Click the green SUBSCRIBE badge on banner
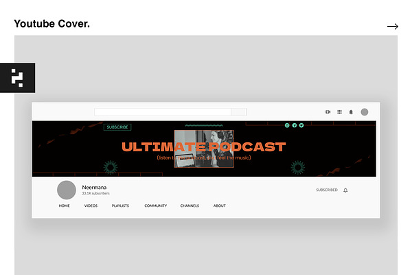Viewport: 412px width, 275px height. 117,127
